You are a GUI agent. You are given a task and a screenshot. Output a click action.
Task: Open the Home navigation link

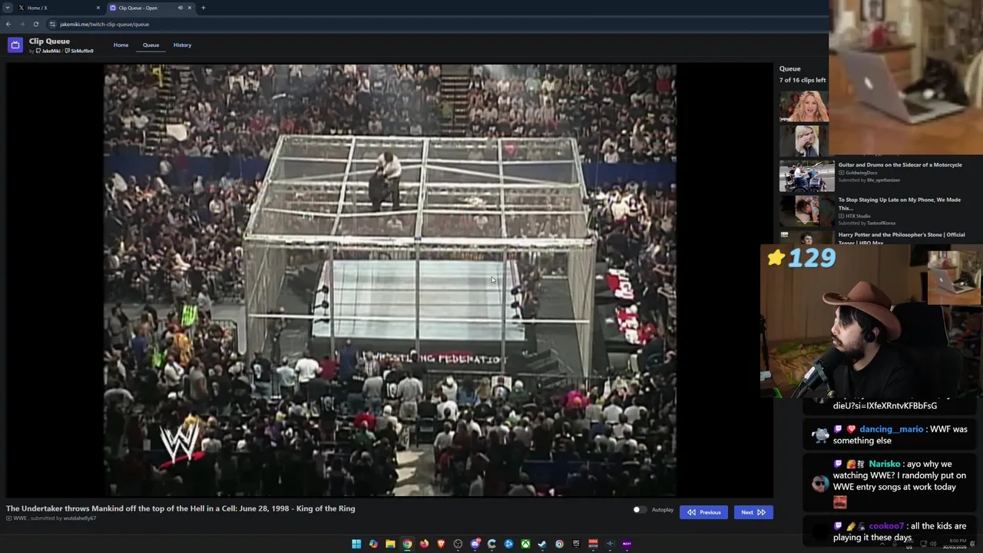tap(121, 45)
